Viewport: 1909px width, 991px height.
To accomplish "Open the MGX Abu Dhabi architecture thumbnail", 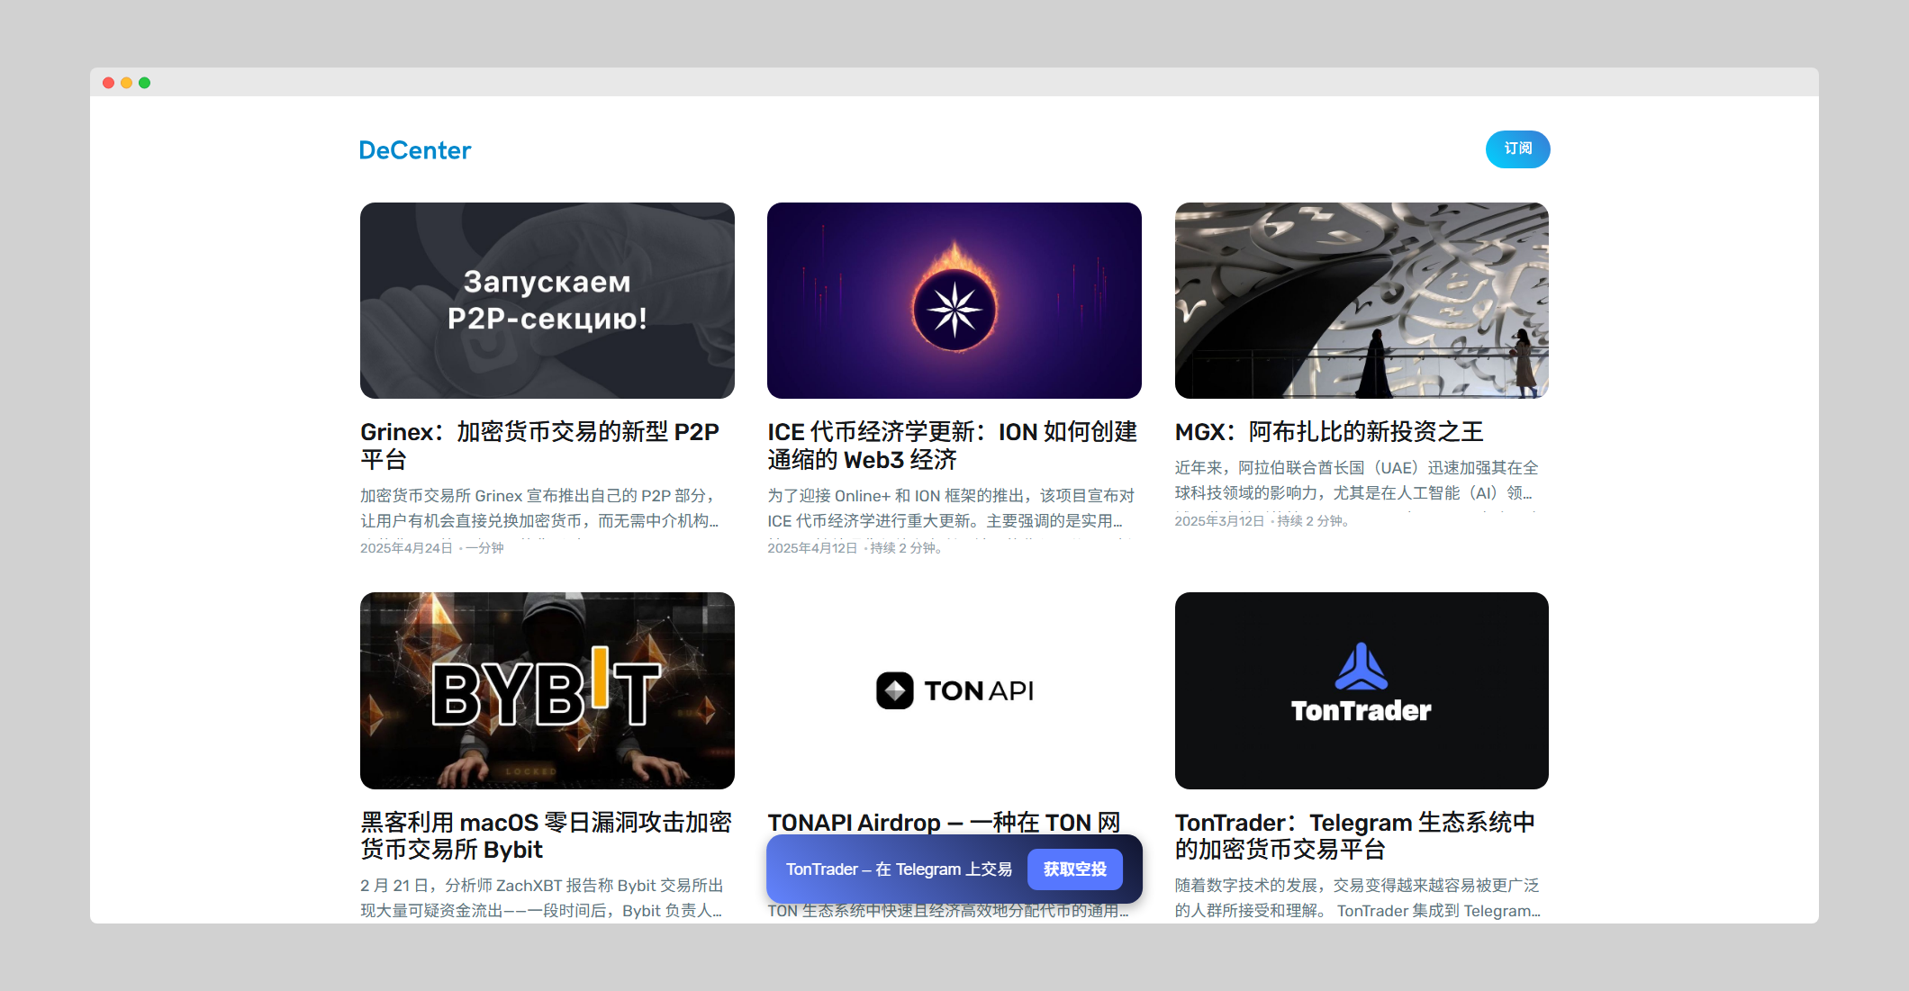I will (x=1361, y=300).
